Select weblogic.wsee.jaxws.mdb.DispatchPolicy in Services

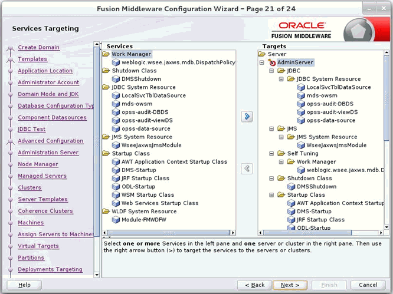coord(178,62)
